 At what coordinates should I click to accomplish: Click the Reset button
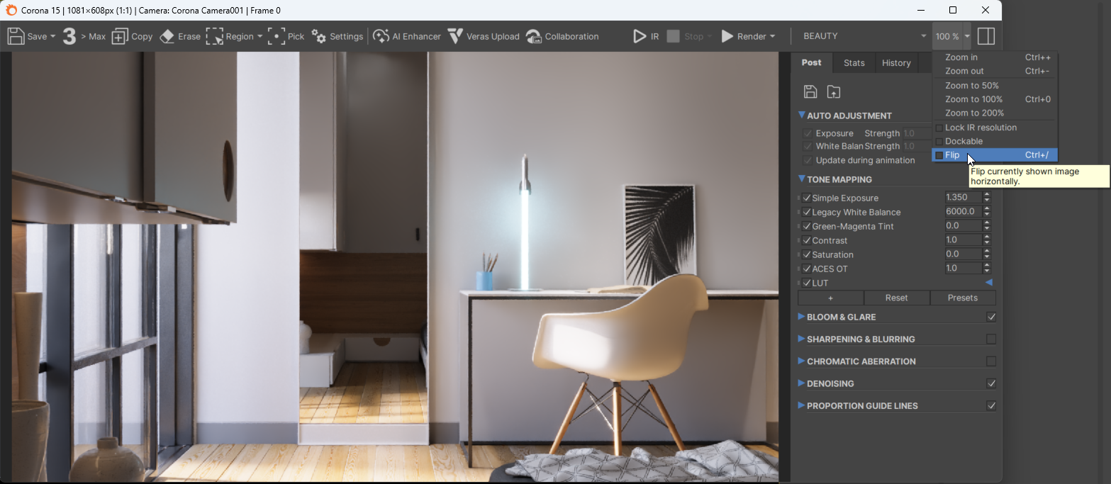[896, 298]
